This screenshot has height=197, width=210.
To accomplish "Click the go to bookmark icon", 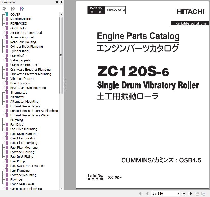I will (22, 9).
